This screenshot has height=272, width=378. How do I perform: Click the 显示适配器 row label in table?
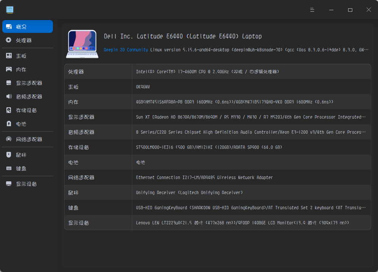pos(81,117)
